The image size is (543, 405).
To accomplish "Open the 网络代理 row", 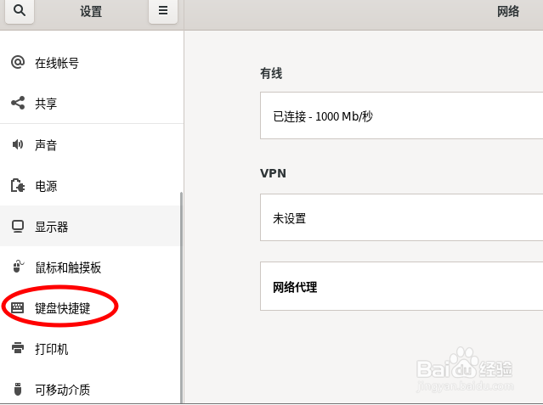I will pyautogui.click(x=402, y=286).
